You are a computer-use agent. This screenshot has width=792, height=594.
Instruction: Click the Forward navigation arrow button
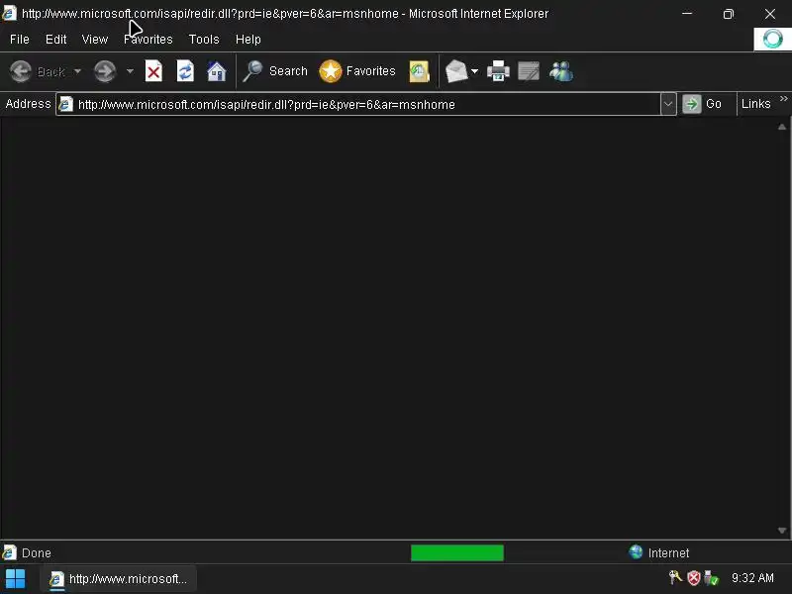tap(105, 71)
